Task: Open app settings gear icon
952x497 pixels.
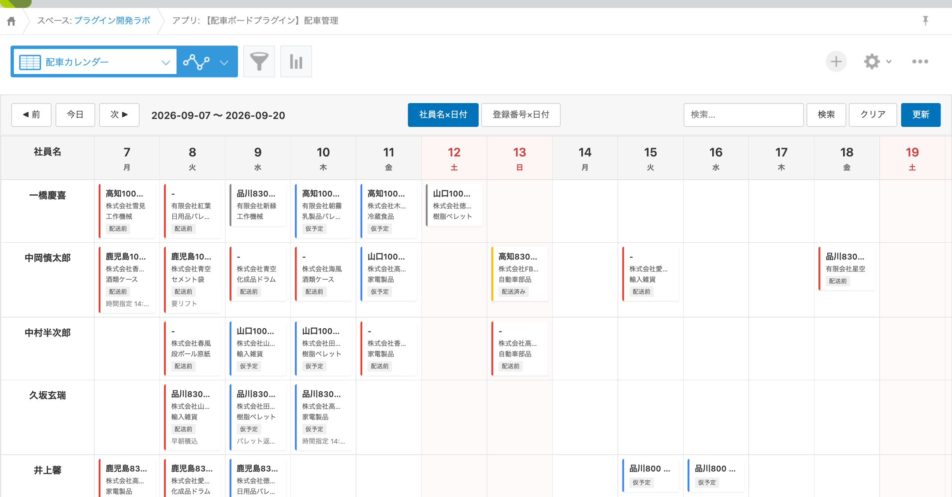Action: [x=872, y=62]
